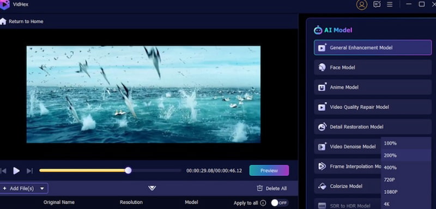Minimize the VidHex window
Viewport: 436px width, 209px height.
pos(409,4)
